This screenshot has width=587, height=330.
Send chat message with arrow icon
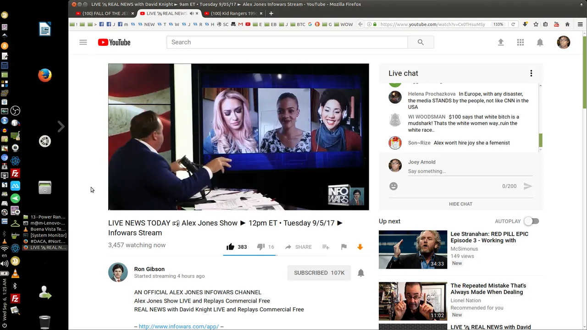coord(528,186)
